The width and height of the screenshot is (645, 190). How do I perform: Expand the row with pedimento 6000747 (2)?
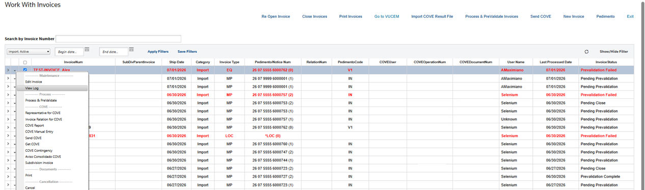[8, 152]
